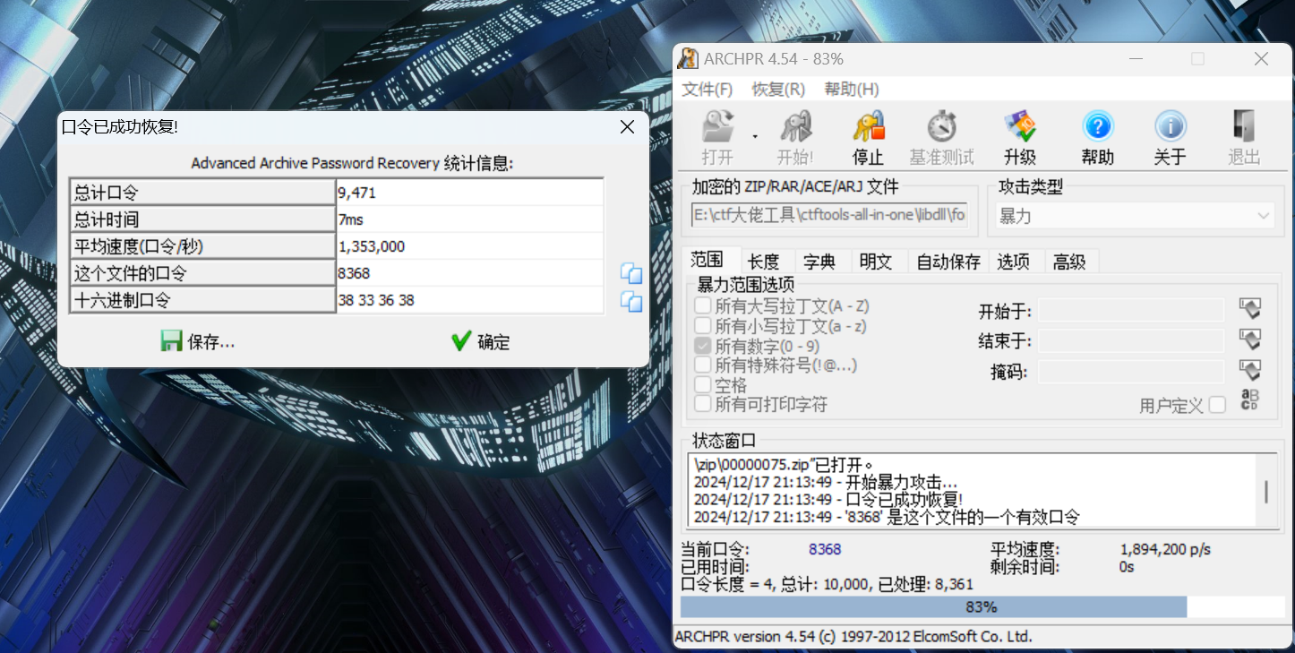
Task: Select the hex value 38 33 36 38
Action: point(376,301)
